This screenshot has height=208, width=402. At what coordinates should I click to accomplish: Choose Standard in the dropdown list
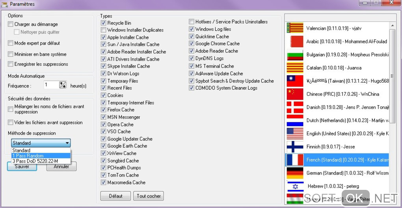point(41,150)
